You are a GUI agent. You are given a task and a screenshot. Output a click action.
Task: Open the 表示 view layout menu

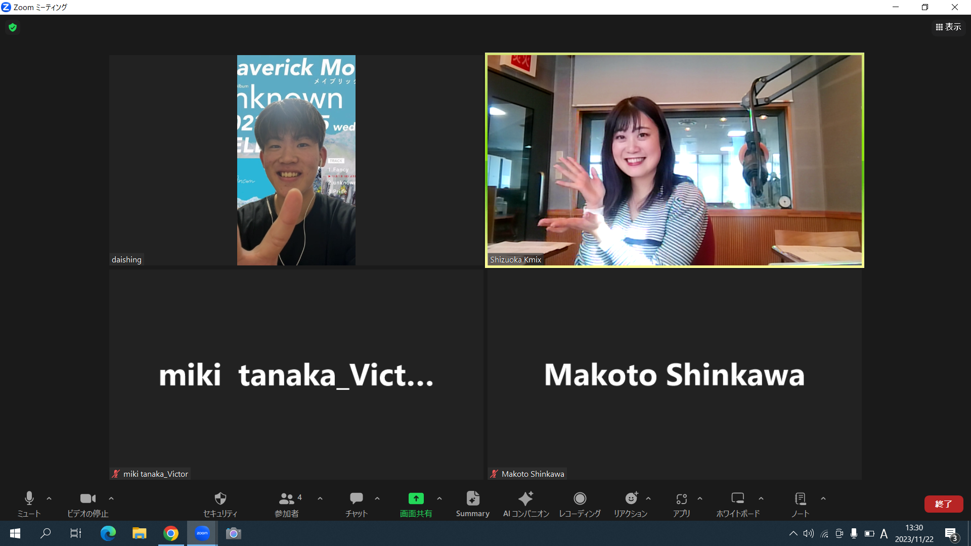point(948,27)
